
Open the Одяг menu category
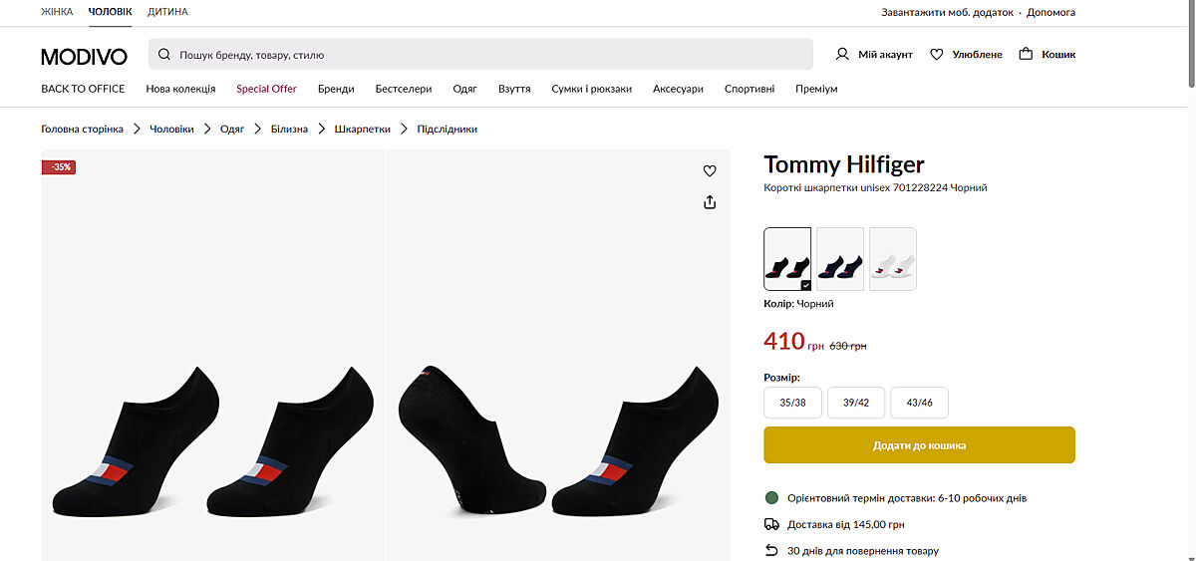(464, 89)
